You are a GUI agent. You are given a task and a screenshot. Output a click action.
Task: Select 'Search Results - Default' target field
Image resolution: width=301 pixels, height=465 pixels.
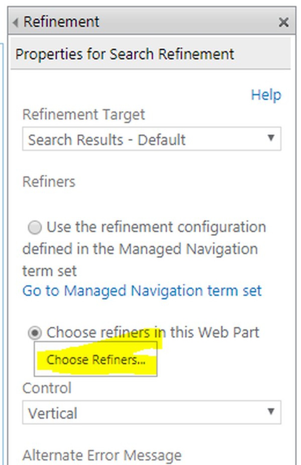coord(105,139)
